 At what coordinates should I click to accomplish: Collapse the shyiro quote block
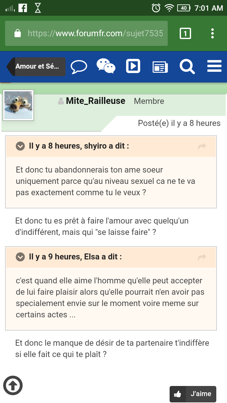[x=20, y=146]
